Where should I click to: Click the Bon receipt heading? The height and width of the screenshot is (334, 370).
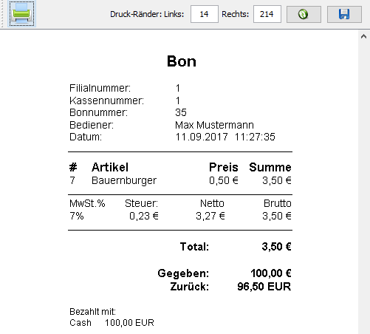tap(182, 61)
